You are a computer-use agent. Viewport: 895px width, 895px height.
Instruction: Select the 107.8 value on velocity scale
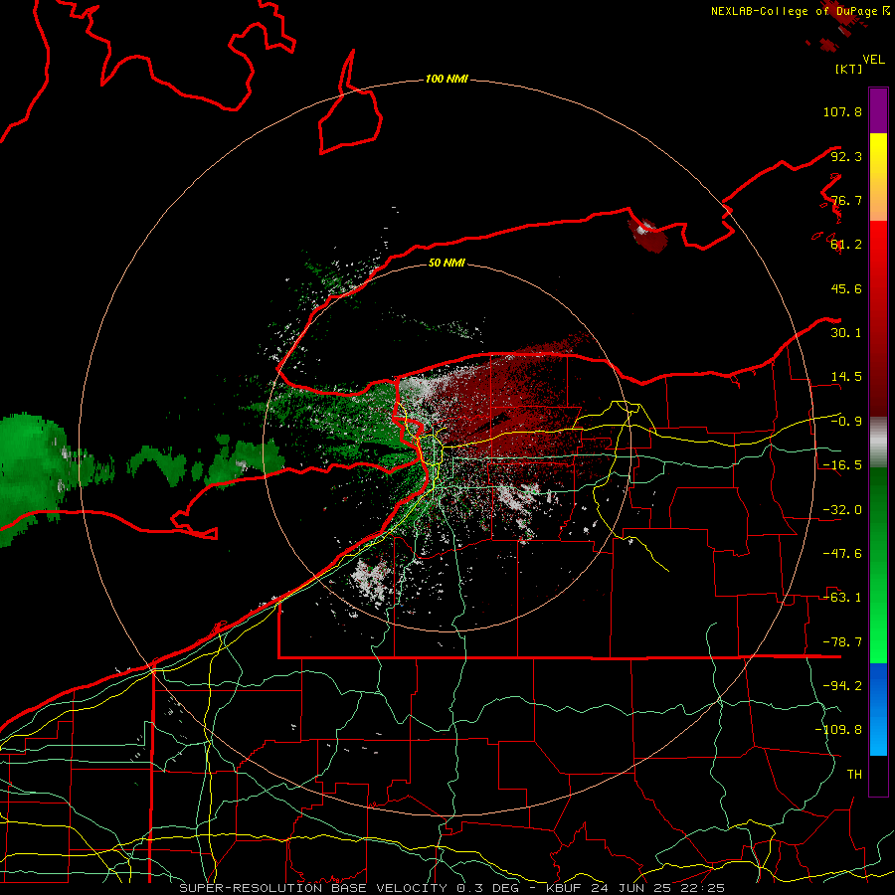[x=842, y=111]
